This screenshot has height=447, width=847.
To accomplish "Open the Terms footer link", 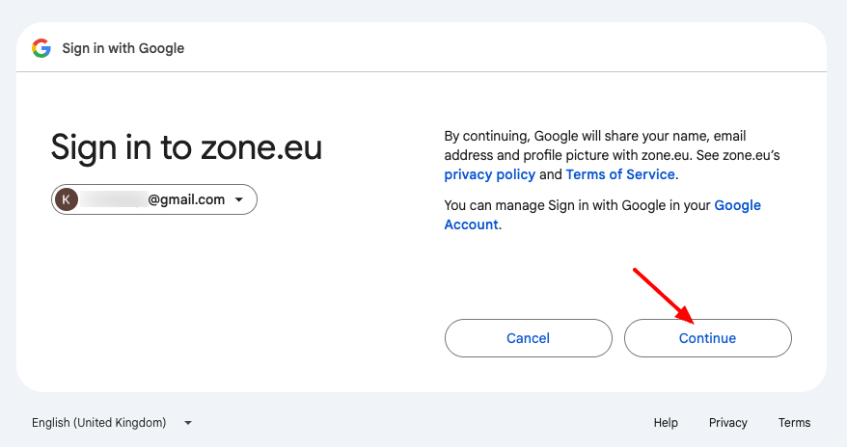I will 794,422.
